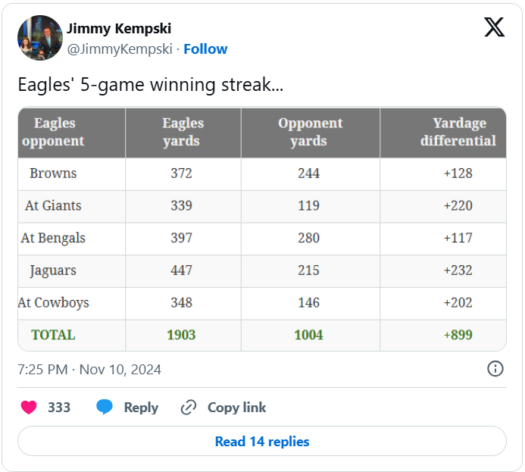Click the Yardage differential column header

(x=458, y=132)
